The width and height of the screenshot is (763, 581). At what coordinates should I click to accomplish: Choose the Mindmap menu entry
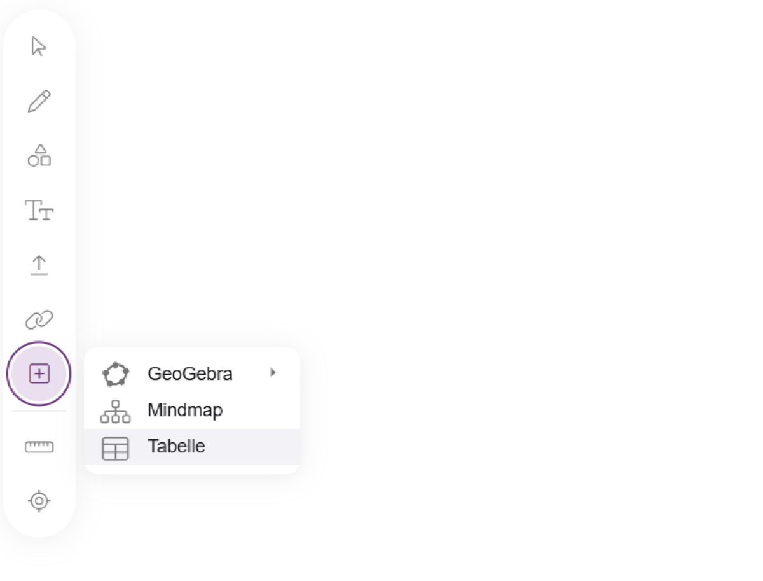[x=192, y=410]
